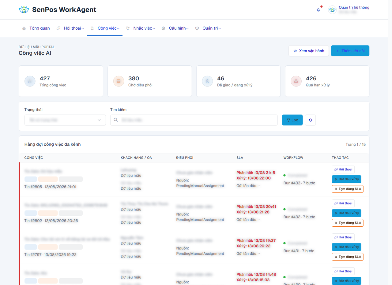Click the search magnifier icon
Screen dimensions: 392x285
[x=116, y=120]
